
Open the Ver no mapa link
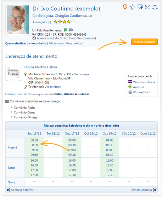click(81, 74)
